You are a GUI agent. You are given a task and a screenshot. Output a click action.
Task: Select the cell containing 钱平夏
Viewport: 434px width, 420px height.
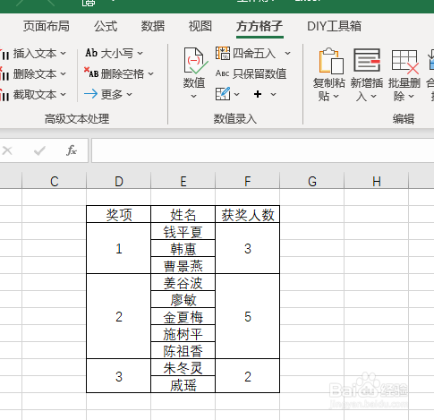pyautogui.click(x=183, y=231)
